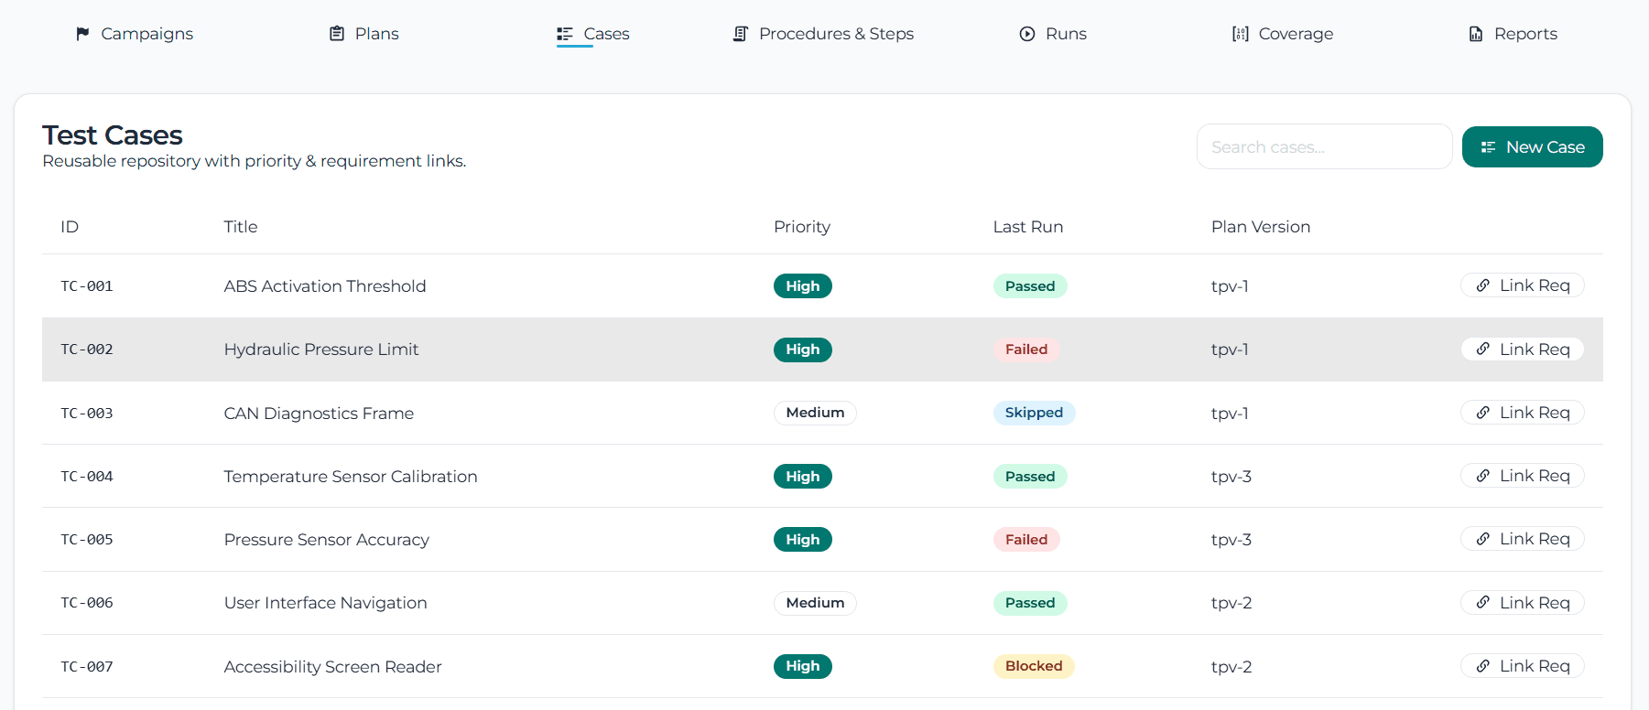Click the Failed badge on TC-005
The width and height of the screenshot is (1649, 710).
point(1025,540)
